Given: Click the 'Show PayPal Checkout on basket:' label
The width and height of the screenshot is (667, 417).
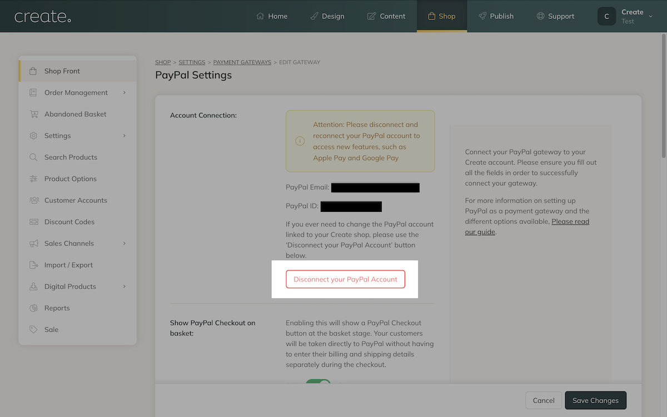Looking at the screenshot, I should [213, 328].
